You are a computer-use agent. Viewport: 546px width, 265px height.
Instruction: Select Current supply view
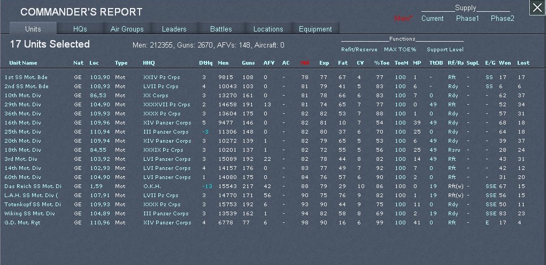click(x=432, y=19)
